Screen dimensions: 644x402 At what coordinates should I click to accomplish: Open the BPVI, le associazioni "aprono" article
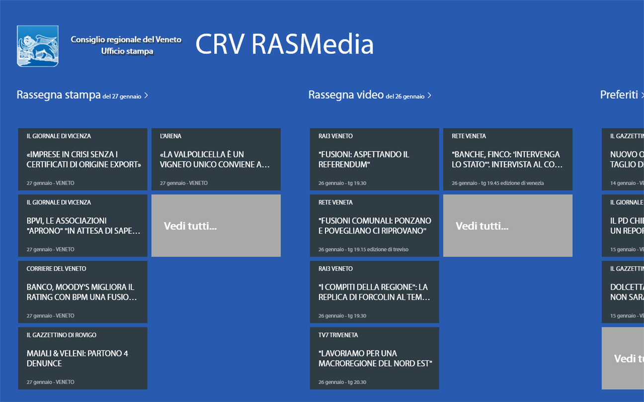point(83,226)
